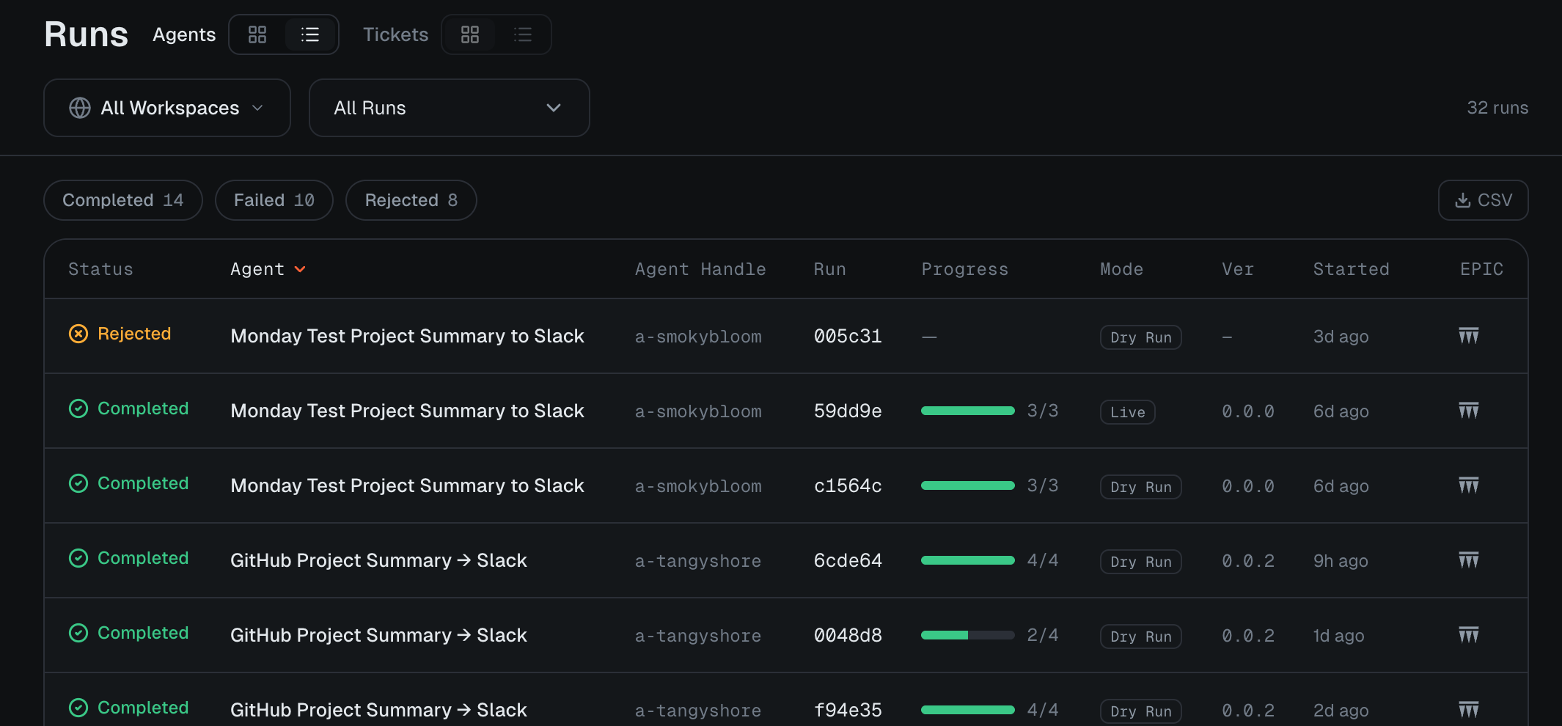
Task: Open run 0048d8
Action: click(848, 635)
